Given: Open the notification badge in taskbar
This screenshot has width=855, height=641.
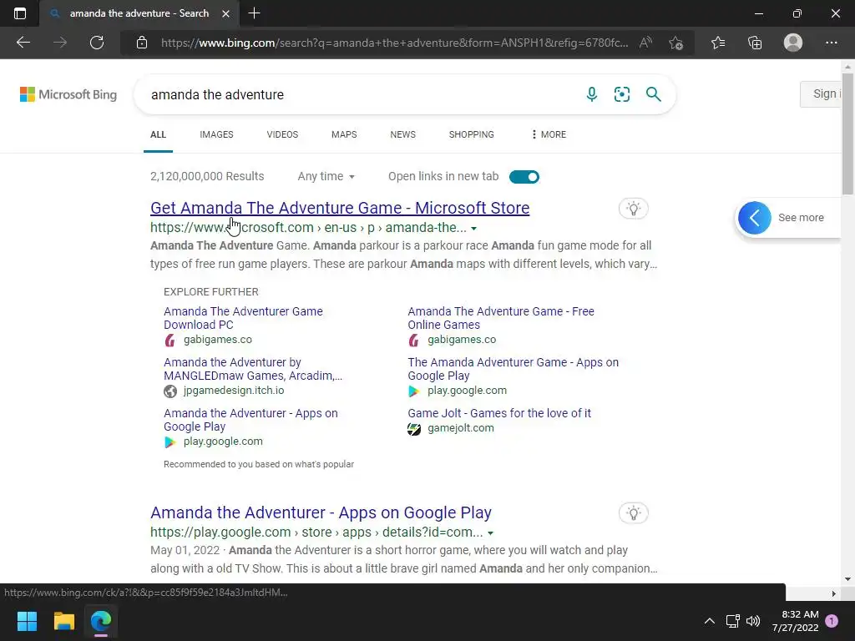Looking at the screenshot, I should (832, 621).
